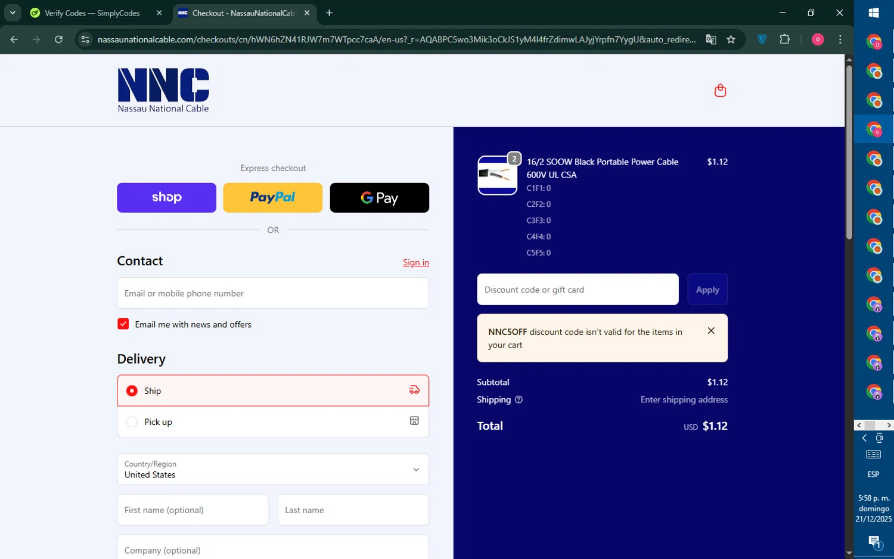Click the truck icon in the Ship row
The height and width of the screenshot is (559, 894).
pyautogui.click(x=414, y=390)
